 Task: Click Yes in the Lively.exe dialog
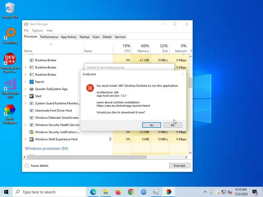click(152, 125)
